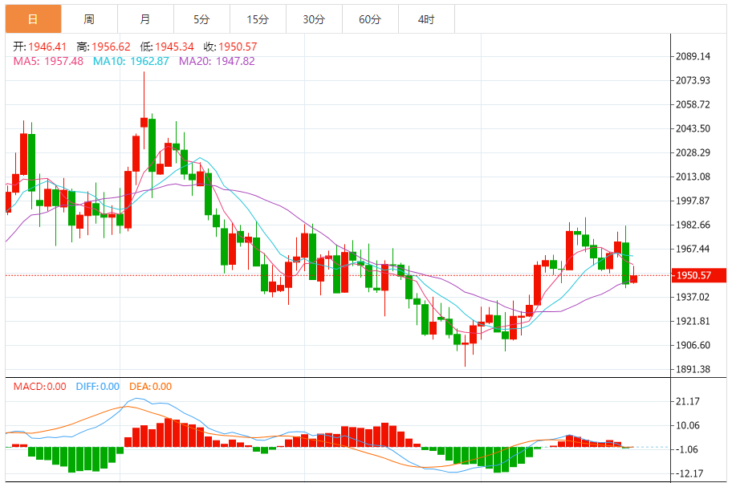Image resolution: width=732 pixels, height=483 pixels.
Task: Click the 2089.14 price axis label
Action: (x=693, y=56)
